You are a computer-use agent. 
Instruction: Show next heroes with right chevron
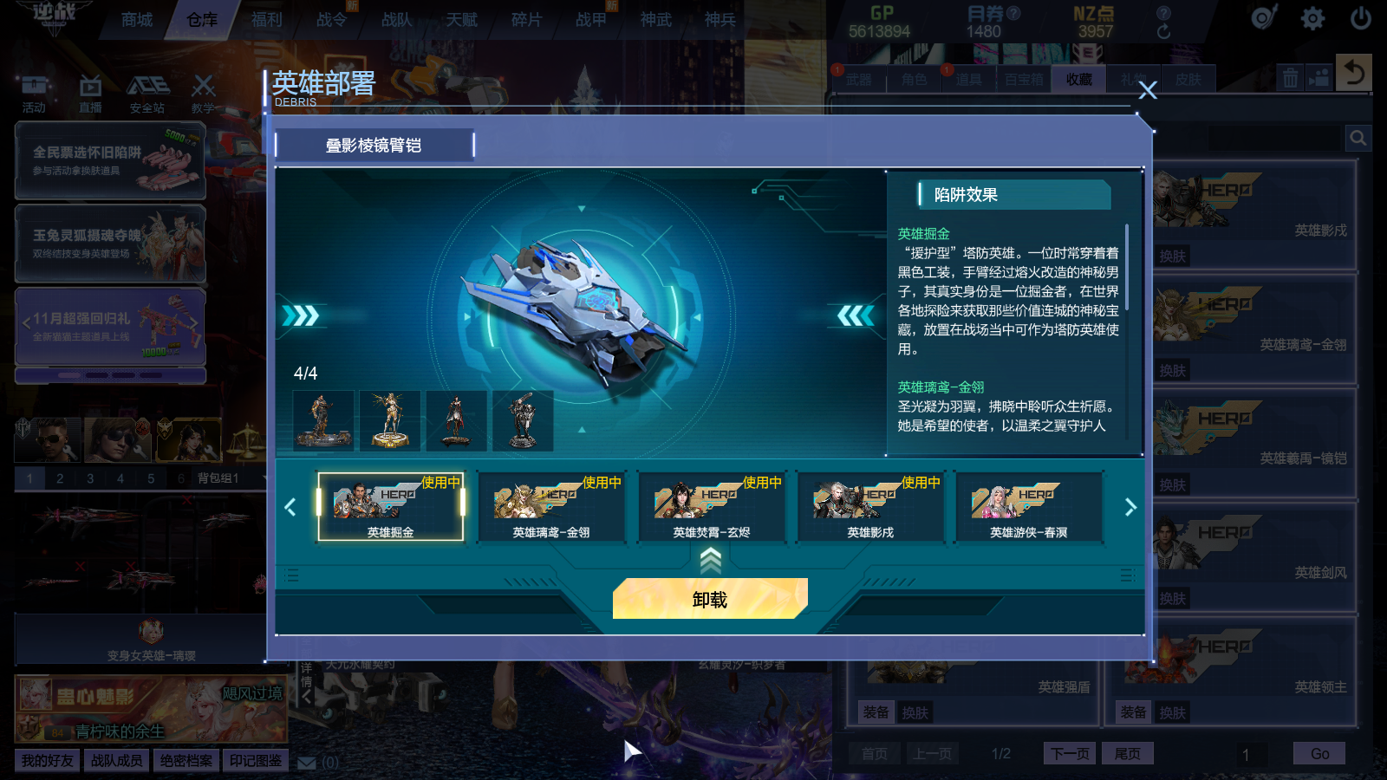pyautogui.click(x=1130, y=507)
